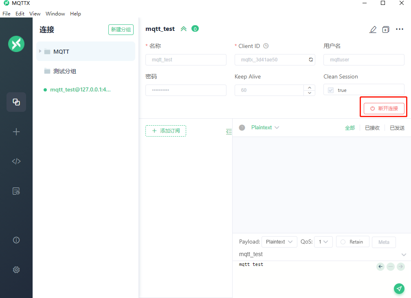Screen dimensions: 411x298
Task: Go to next sent message arrow
Action: tap(401, 267)
